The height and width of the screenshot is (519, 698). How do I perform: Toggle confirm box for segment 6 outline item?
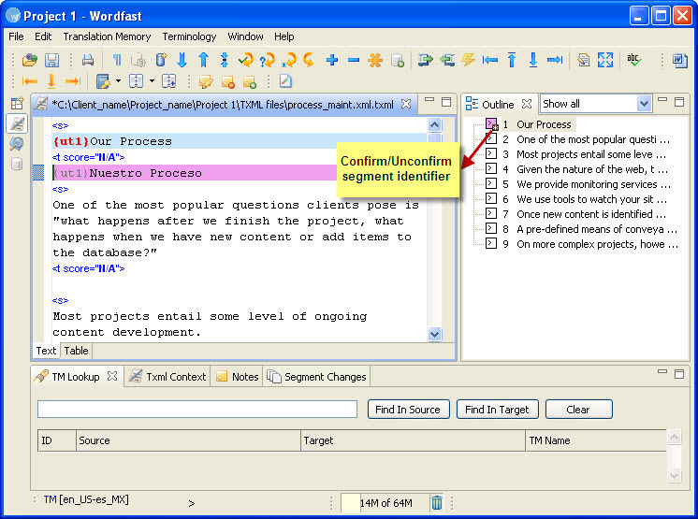click(491, 198)
